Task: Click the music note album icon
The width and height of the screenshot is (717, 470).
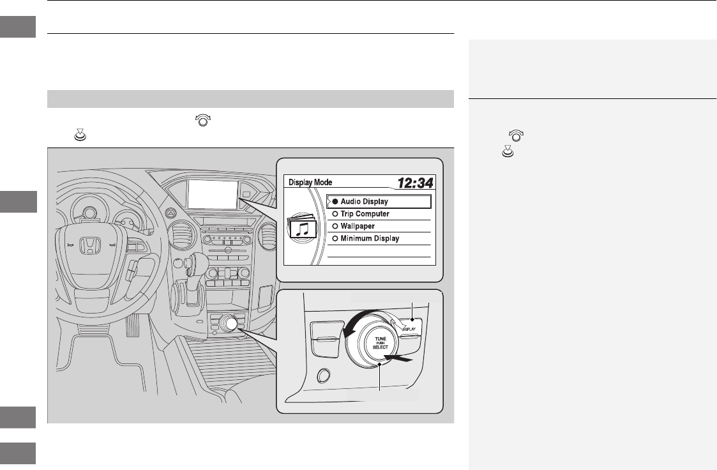Action: (x=301, y=227)
